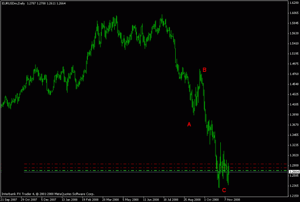Select the red wave label C
This screenshot has height=202, width=300.
(x=224, y=190)
